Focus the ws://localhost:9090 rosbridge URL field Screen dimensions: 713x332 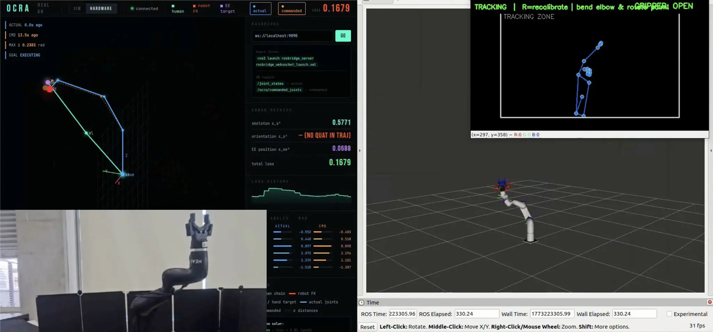coord(292,36)
